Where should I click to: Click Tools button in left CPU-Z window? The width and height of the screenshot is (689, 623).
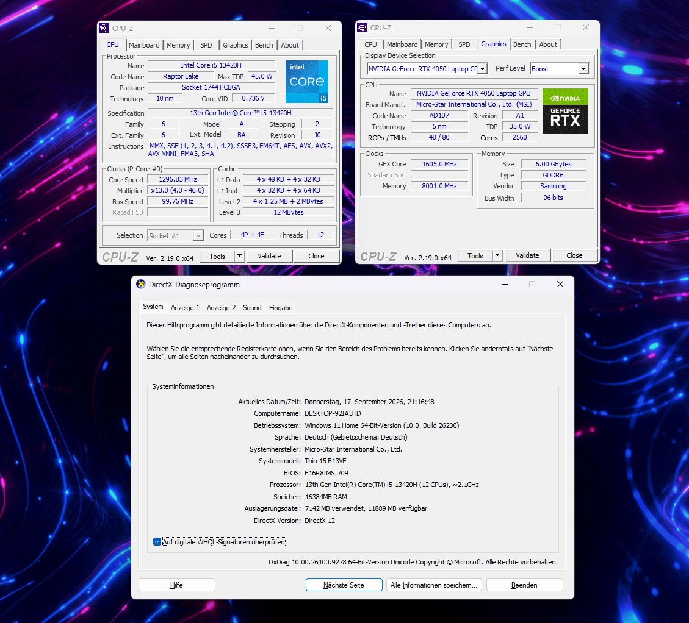[217, 256]
